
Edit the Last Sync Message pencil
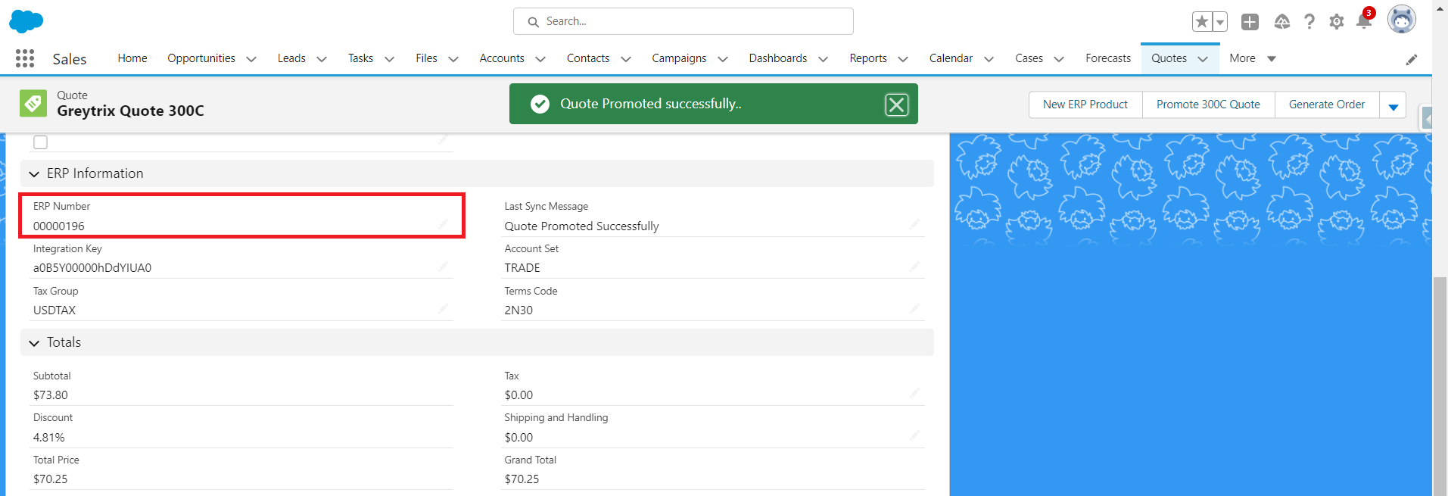914,224
